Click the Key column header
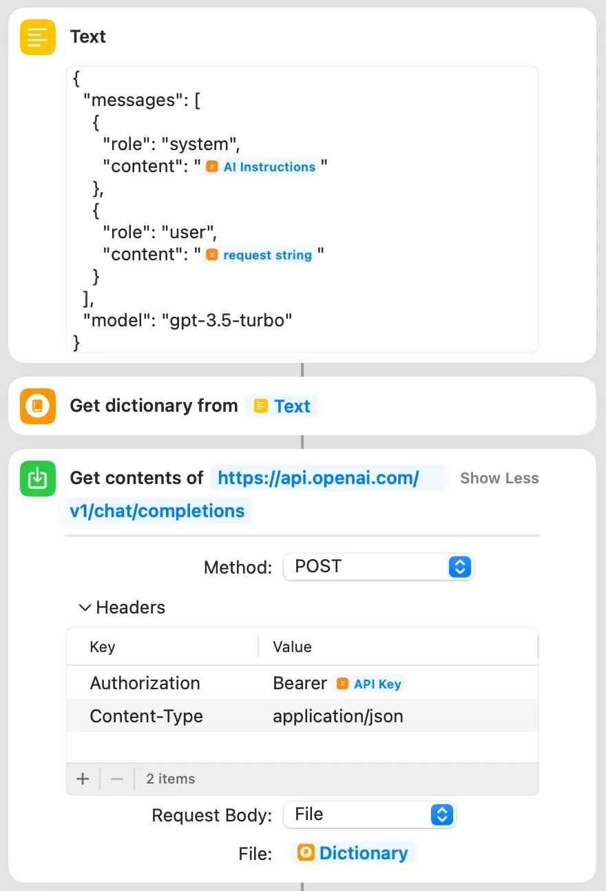This screenshot has width=606, height=891. click(x=103, y=647)
